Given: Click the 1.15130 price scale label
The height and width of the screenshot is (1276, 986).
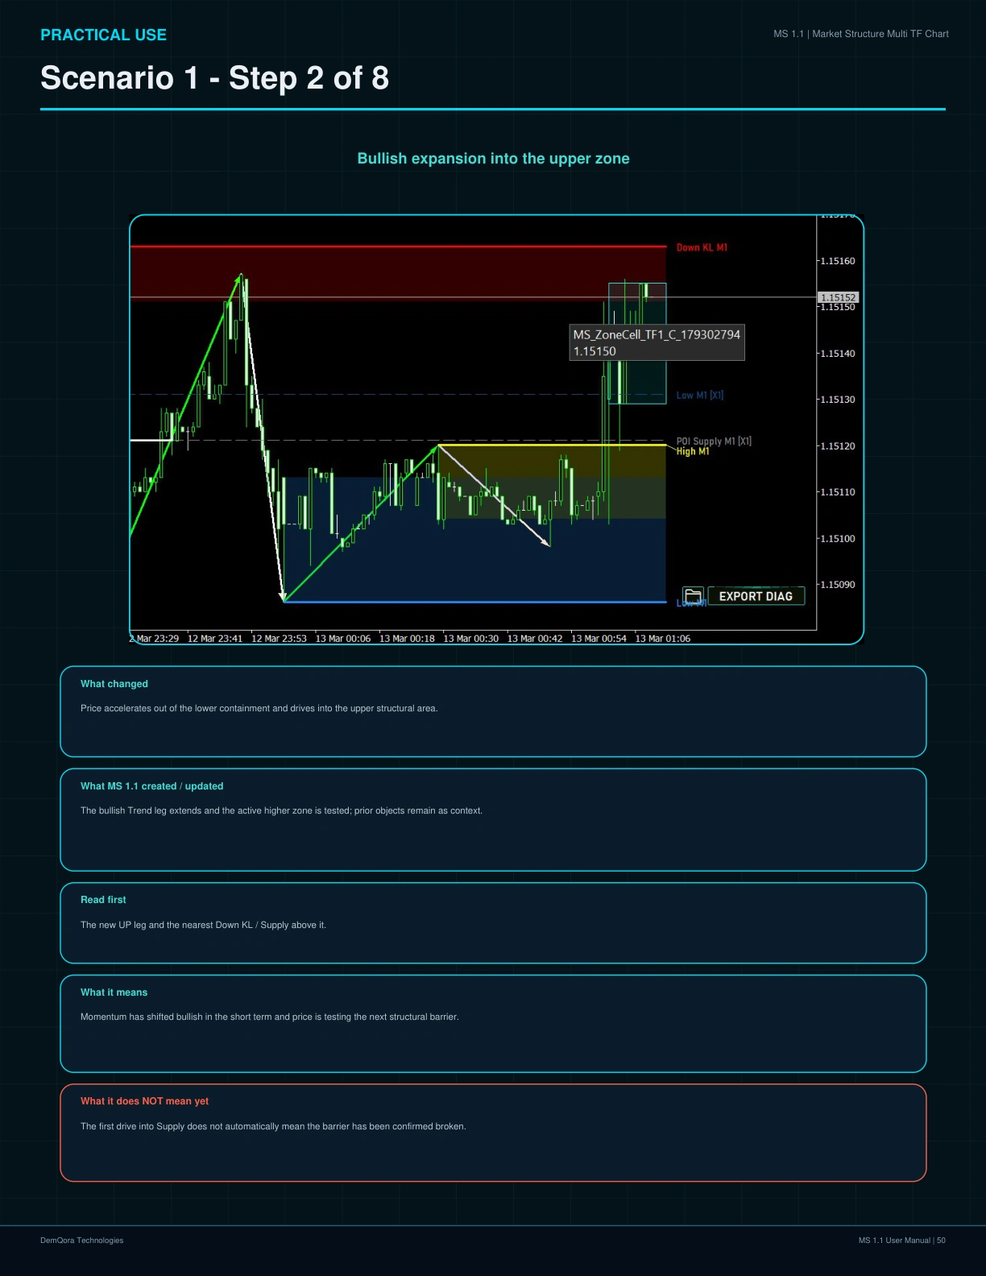Looking at the screenshot, I should tap(837, 400).
